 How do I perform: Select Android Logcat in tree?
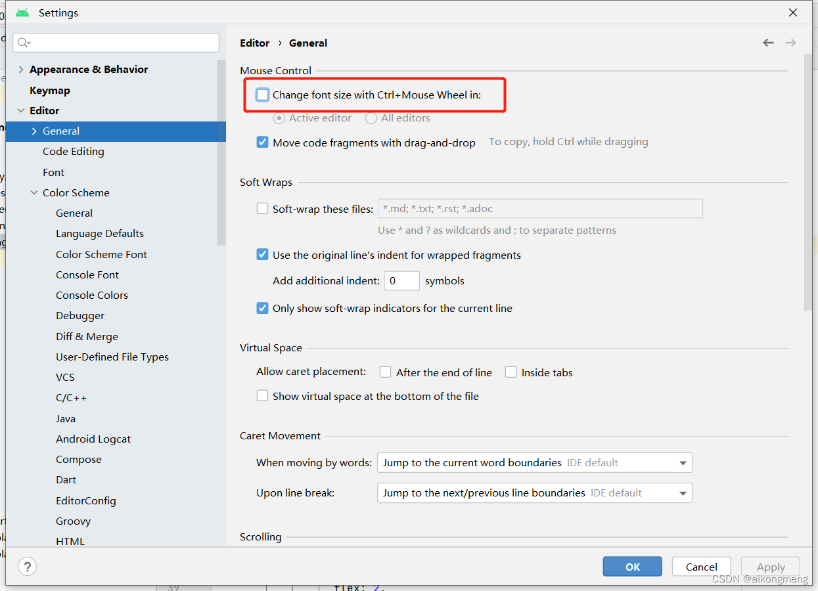click(93, 439)
